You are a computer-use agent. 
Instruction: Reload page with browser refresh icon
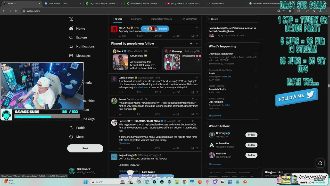click(x=16, y=11)
